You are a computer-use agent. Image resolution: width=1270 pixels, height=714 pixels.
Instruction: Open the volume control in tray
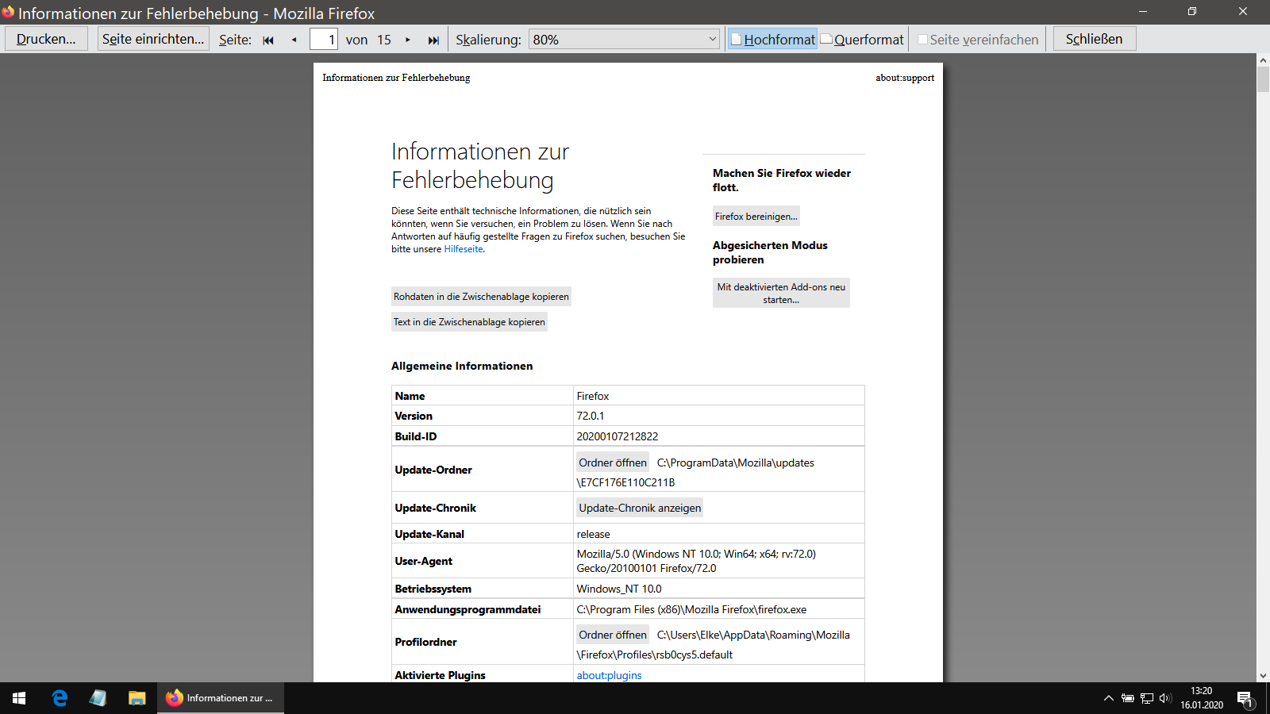point(1165,698)
